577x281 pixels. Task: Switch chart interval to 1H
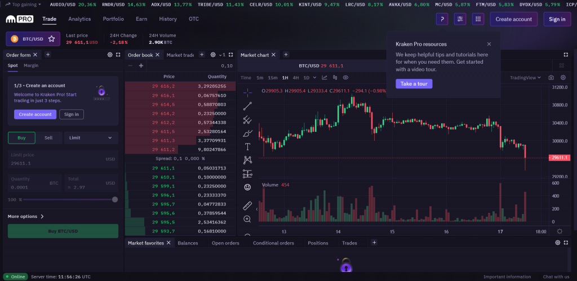click(x=285, y=78)
